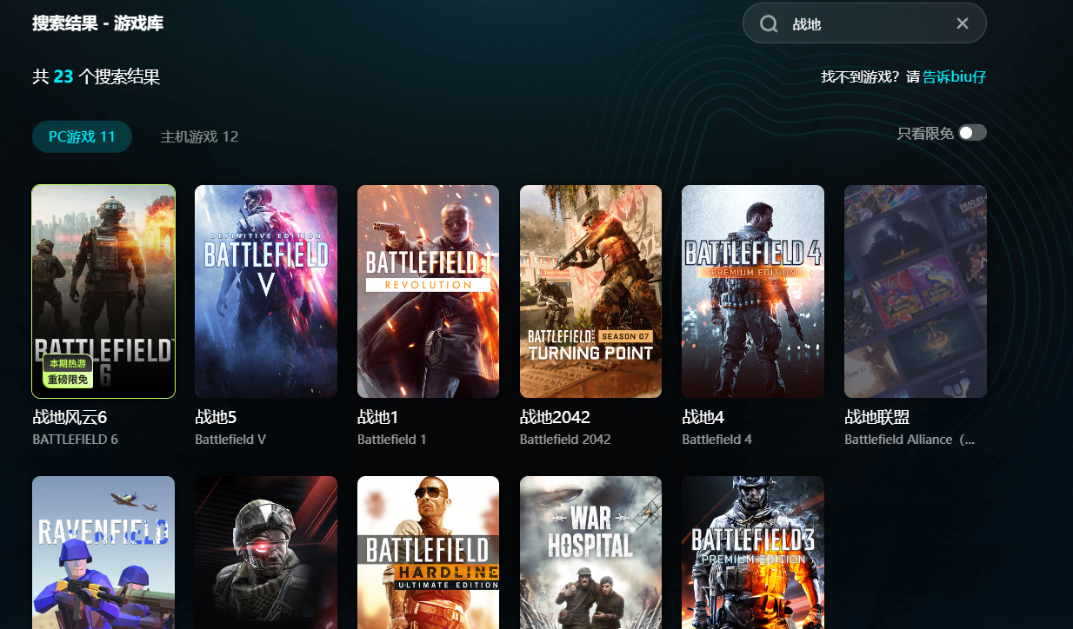Open the 告诉biu仔 link
The width and height of the screenshot is (1073, 629).
[x=955, y=76]
